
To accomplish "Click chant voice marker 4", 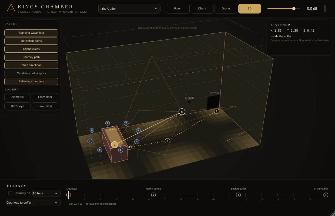I will [137, 142].
